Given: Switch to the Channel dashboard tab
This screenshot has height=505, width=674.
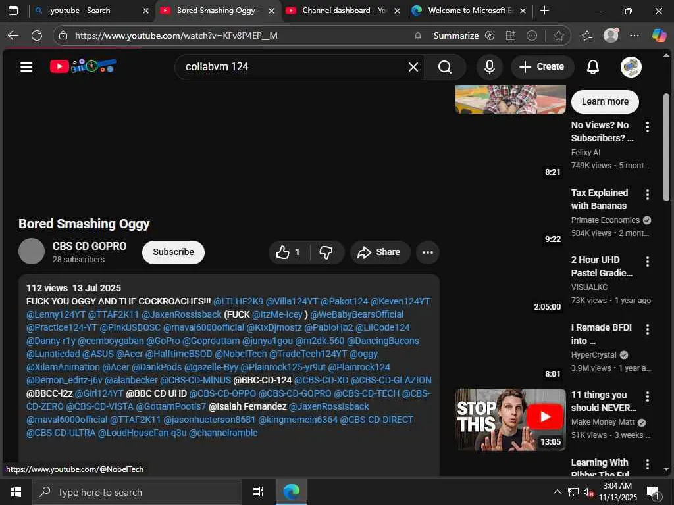Looking at the screenshot, I should [344, 11].
